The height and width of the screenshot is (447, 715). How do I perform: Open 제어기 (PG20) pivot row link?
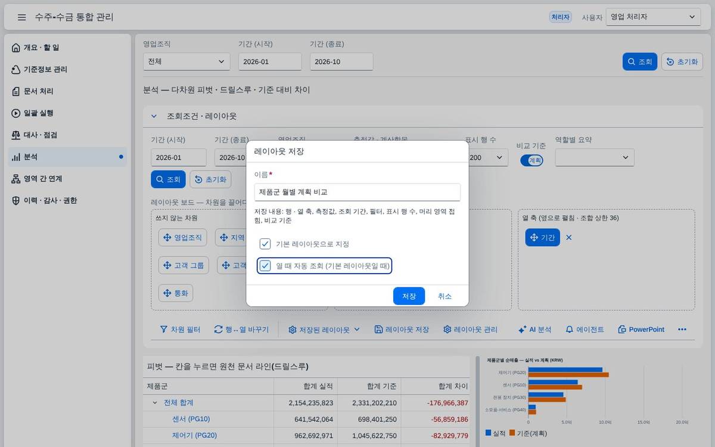194,435
